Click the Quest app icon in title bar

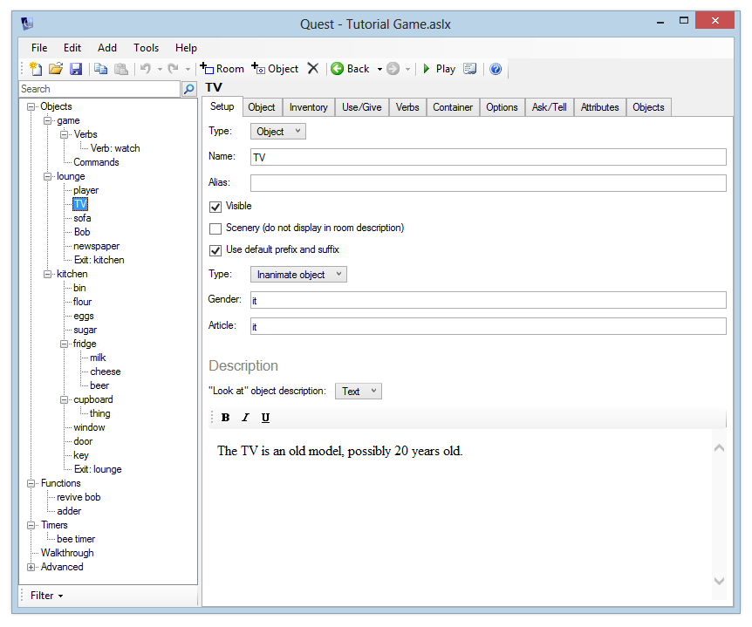pyautogui.click(x=27, y=23)
